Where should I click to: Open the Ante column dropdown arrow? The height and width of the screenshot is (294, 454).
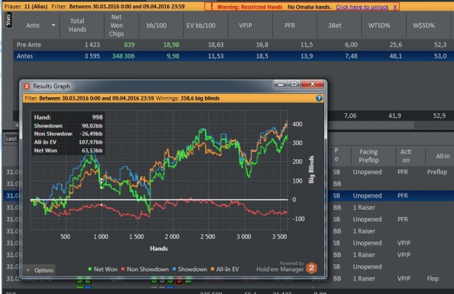(x=53, y=25)
